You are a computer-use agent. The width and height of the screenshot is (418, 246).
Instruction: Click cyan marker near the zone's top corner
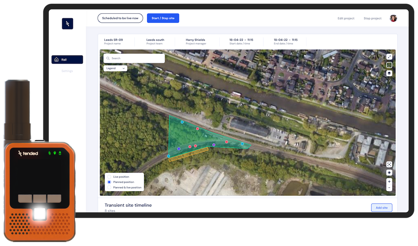click(x=182, y=122)
